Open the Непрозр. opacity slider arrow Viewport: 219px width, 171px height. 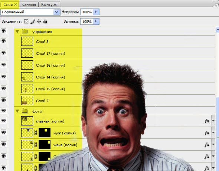tap(96, 12)
